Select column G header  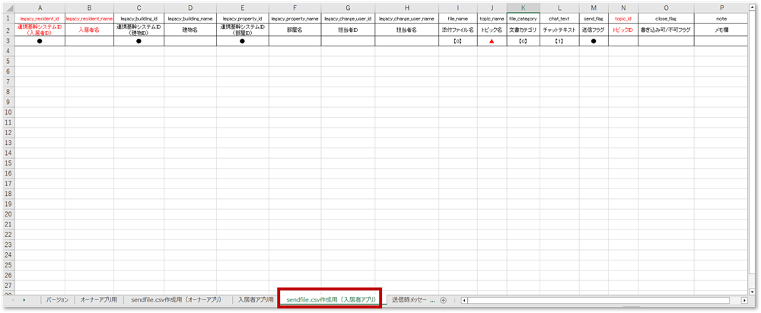pyautogui.click(x=348, y=8)
